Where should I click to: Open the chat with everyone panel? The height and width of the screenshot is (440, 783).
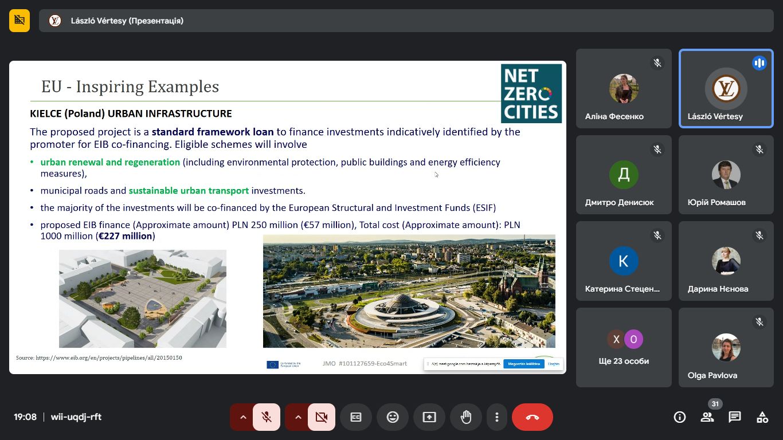[735, 417]
